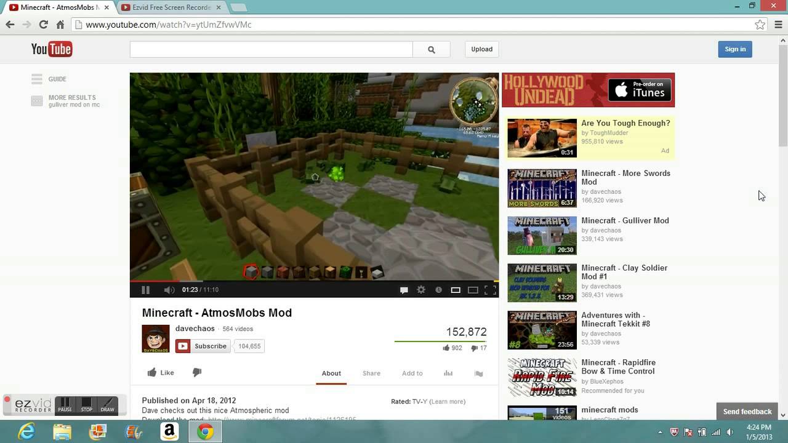The image size is (788, 443).
Task: Expand More Results gulliver mod list
Action: point(65,101)
